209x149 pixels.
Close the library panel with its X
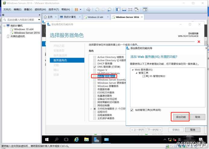click(40, 15)
